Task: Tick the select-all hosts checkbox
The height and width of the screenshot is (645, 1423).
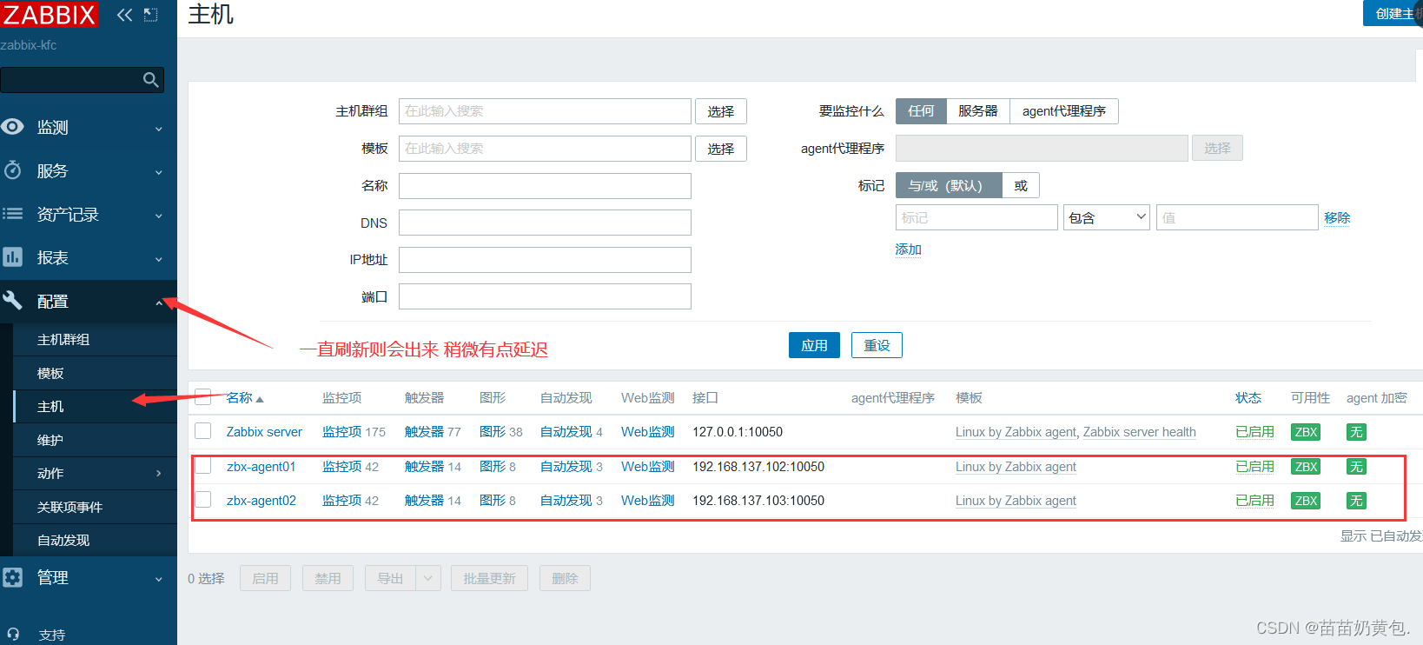Action: 203,396
